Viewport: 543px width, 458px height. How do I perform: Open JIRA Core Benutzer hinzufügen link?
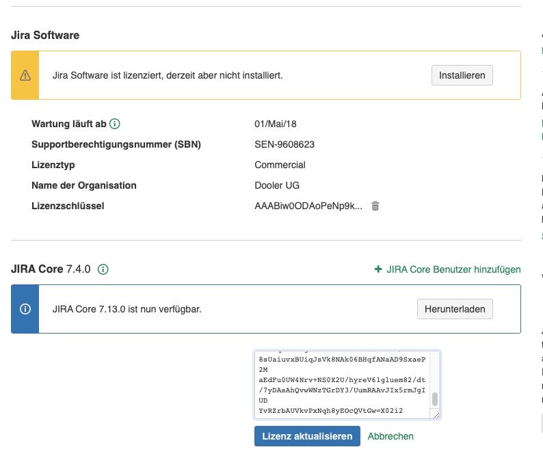[x=453, y=269]
